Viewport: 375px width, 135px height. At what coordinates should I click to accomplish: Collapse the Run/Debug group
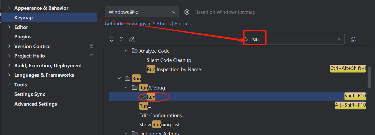(126, 88)
